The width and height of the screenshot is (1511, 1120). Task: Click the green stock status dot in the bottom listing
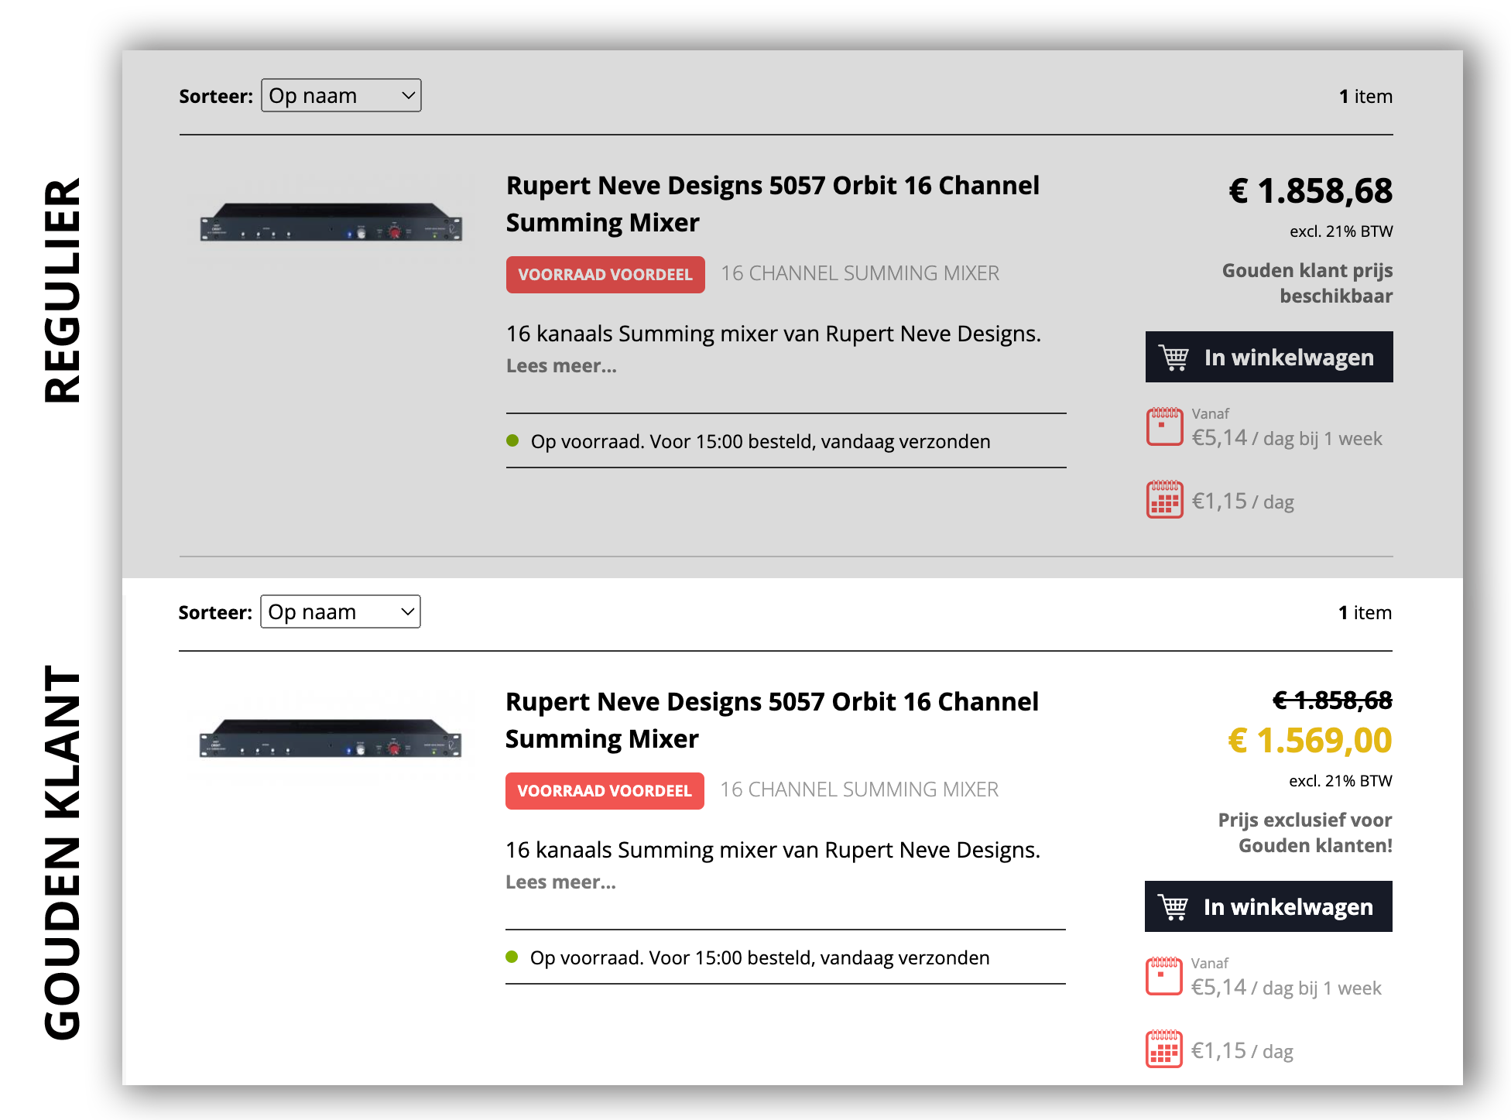[x=512, y=957]
